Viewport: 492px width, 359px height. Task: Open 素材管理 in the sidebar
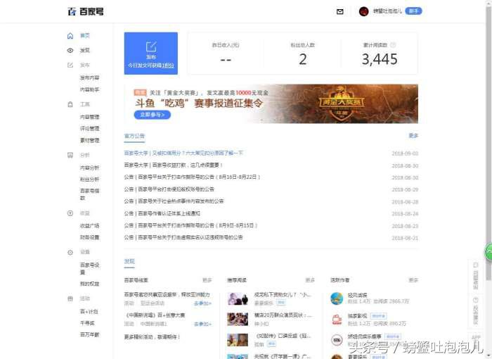tap(90, 141)
